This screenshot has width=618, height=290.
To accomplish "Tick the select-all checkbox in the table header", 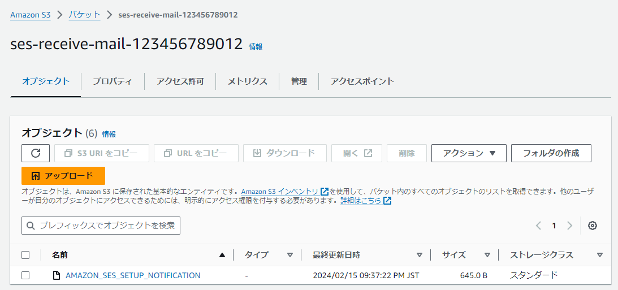I will click(x=25, y=255).
